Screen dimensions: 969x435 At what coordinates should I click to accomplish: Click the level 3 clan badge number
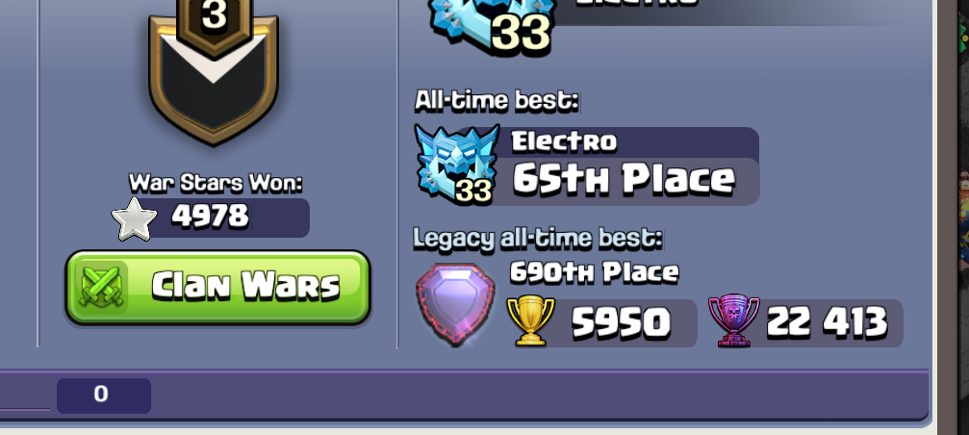pos(214,13)
